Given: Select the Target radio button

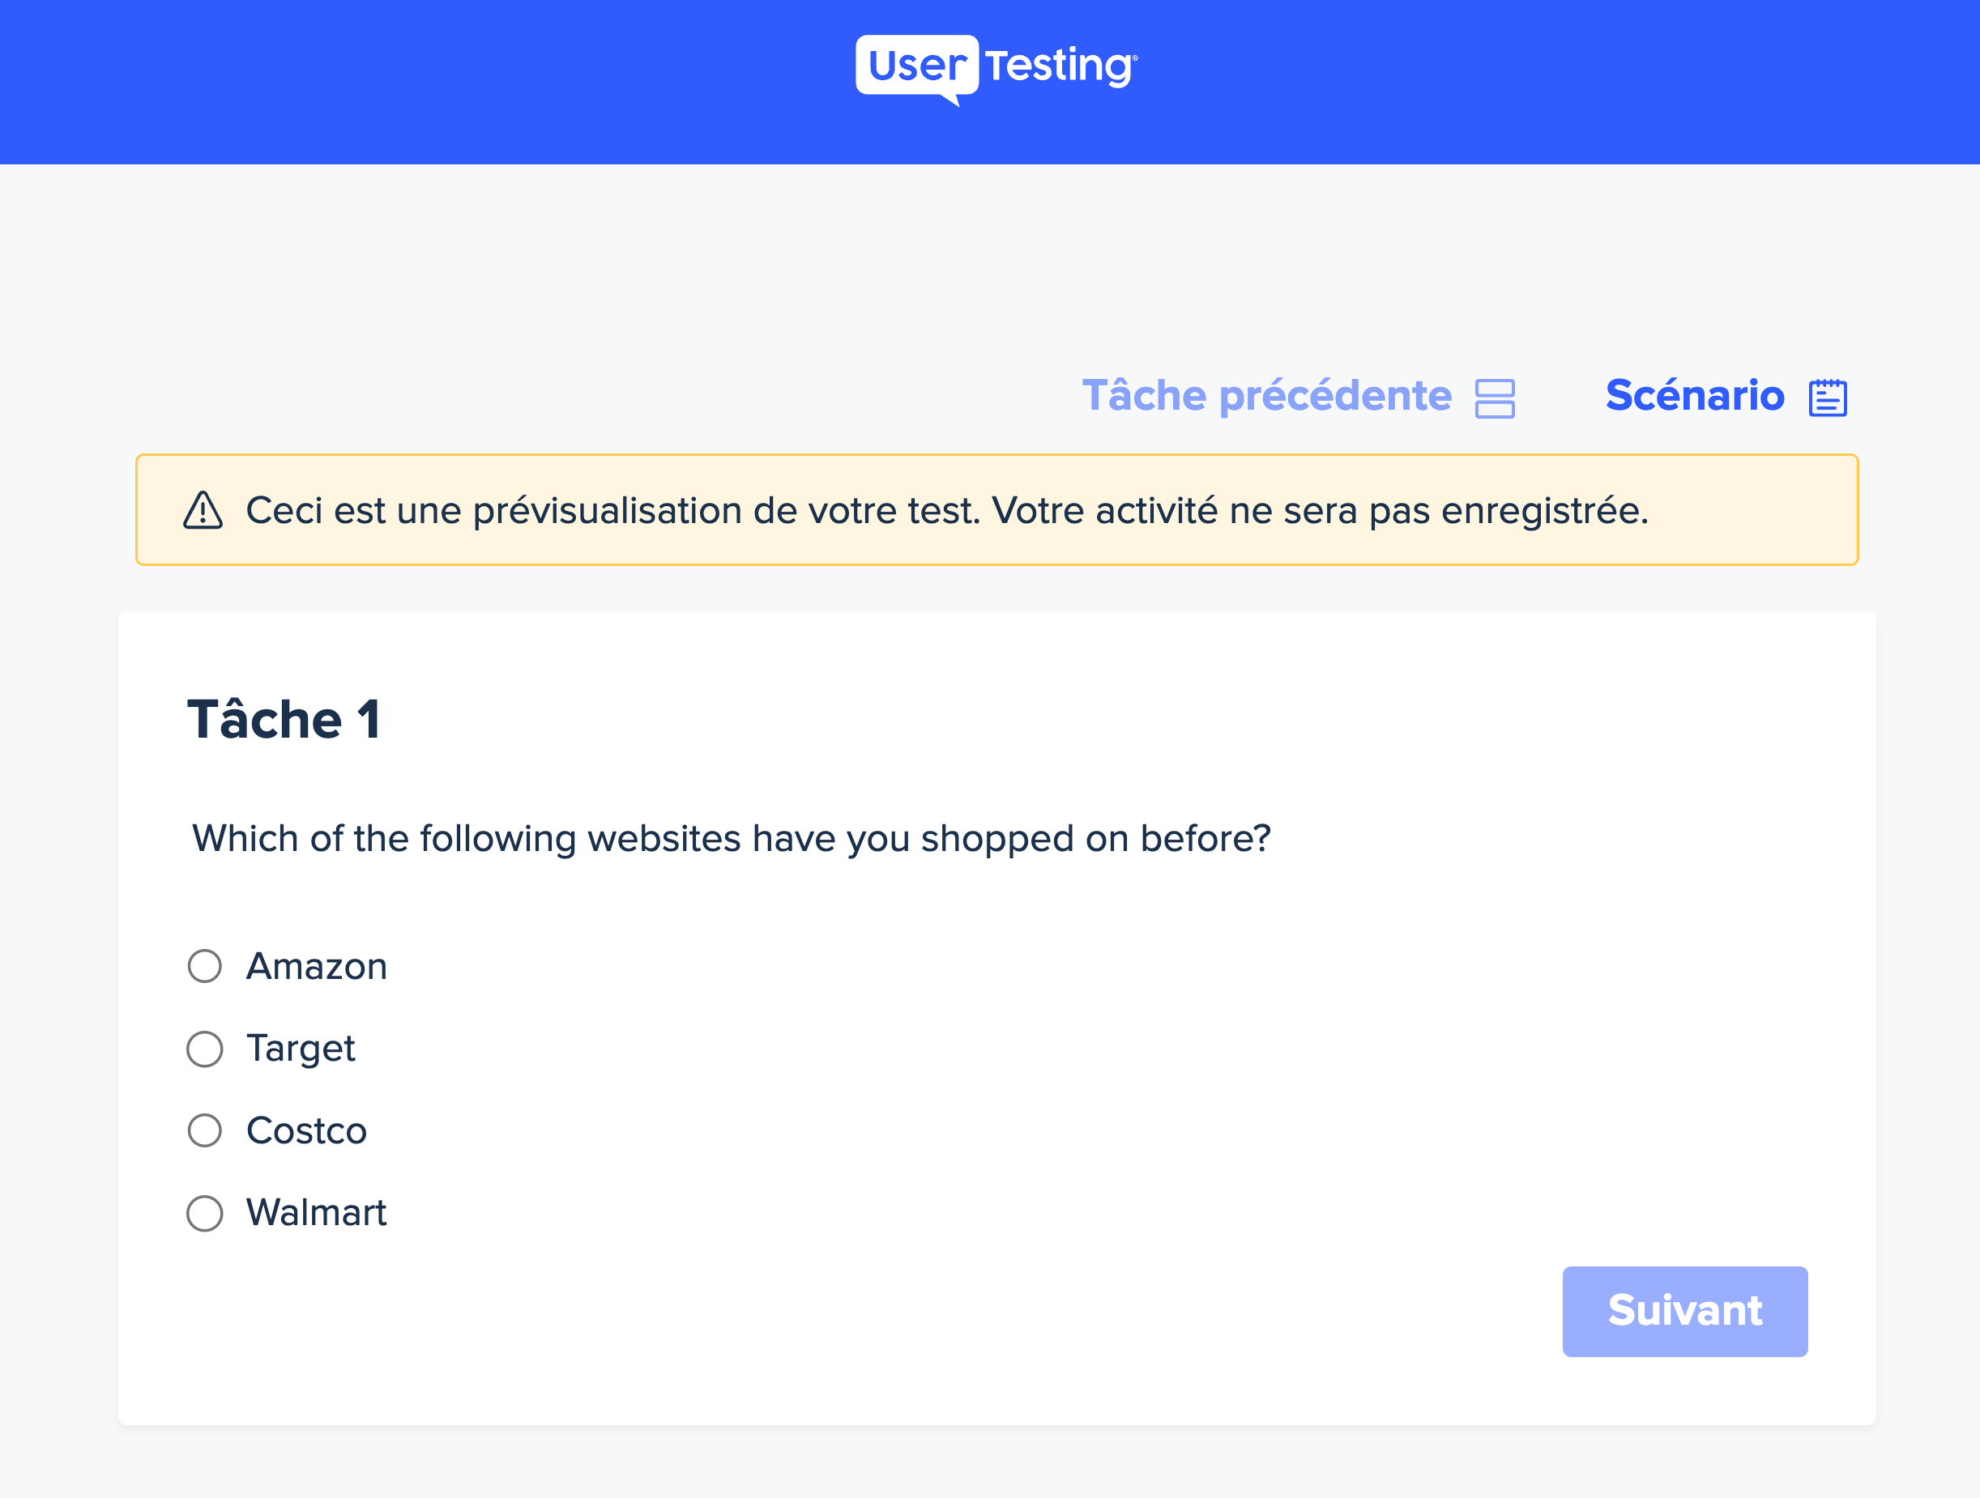Looking at the screenshot, I should tap(205, 1049).
